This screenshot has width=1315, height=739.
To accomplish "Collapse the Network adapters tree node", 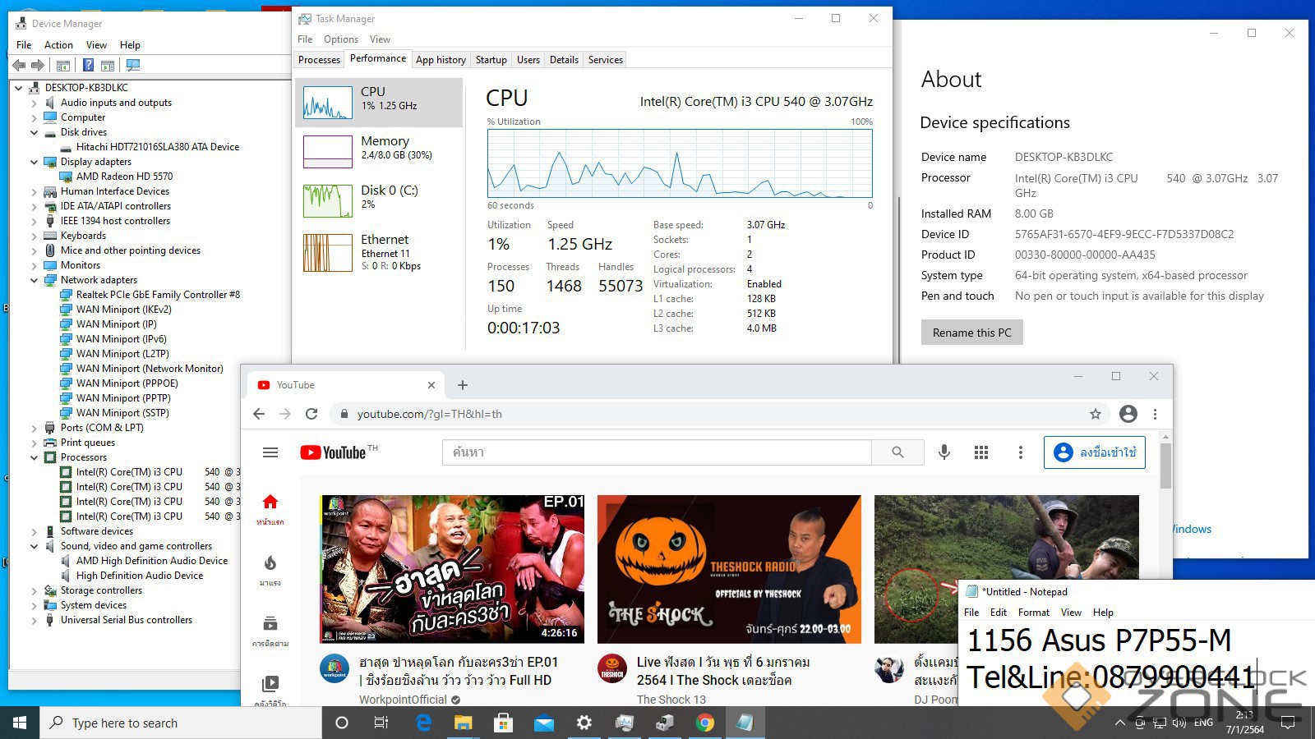I will point(35,280).
